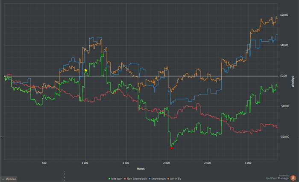Click the $0,00 axis label
This screenshot has height=182, width=299.
pyautogui.click(x=283, y=76)
